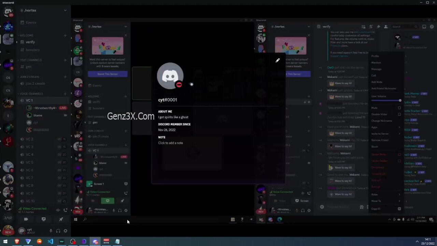437x246 pixels.
Task: Expand the Roles submenu in context menu
Action: [386, 194]
